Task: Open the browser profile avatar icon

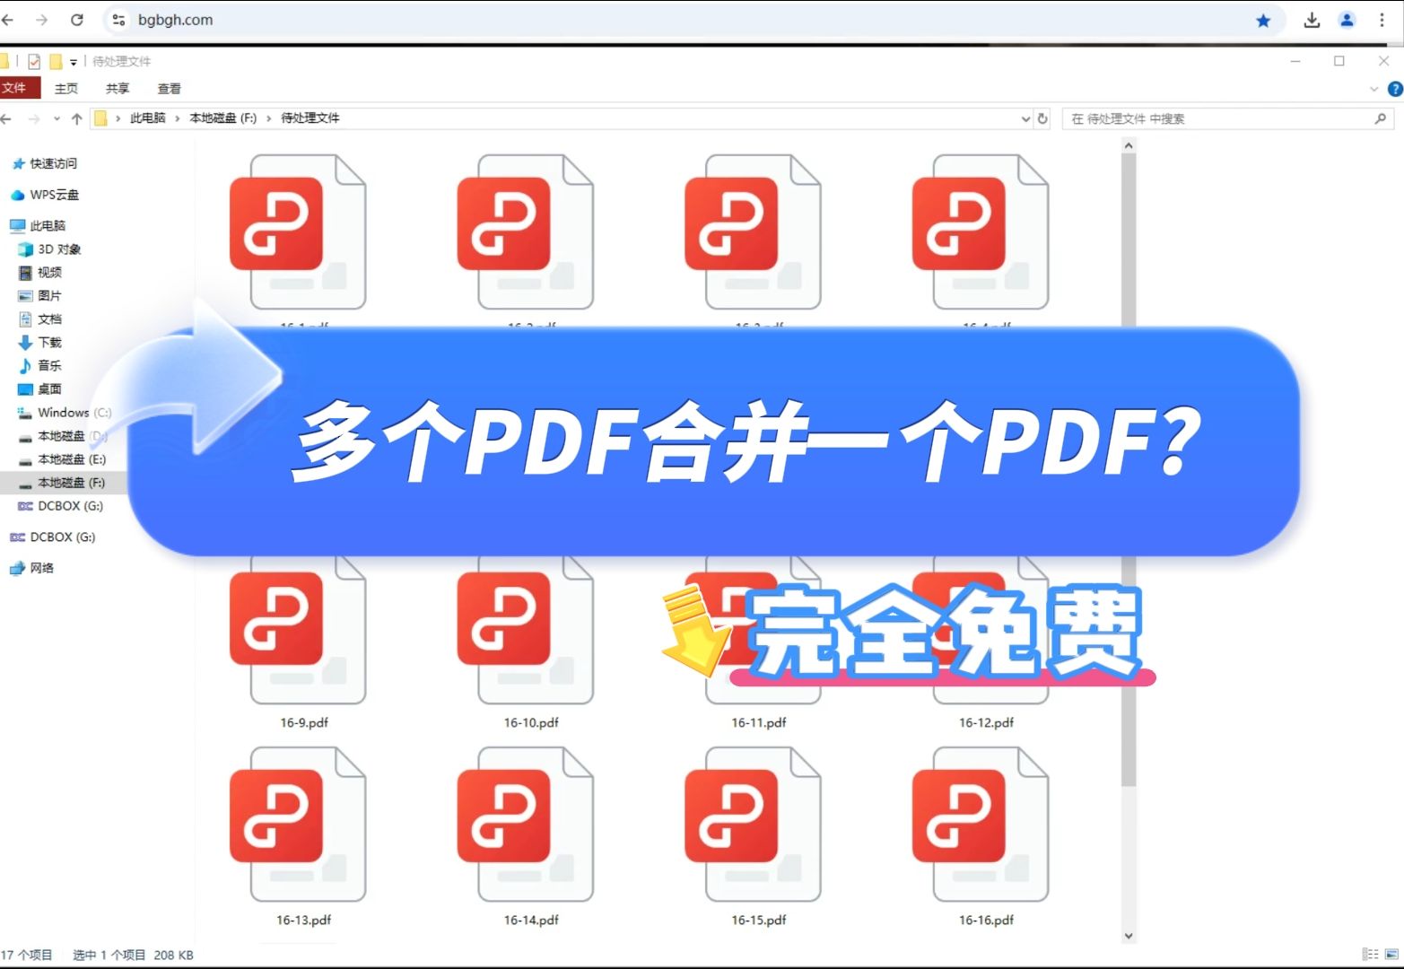Action: [x=1347, y=20]
